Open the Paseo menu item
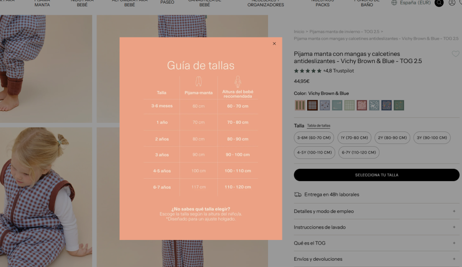The height and width of the screenshot is (267, 462). click(167, 3)
